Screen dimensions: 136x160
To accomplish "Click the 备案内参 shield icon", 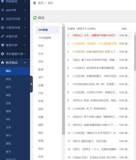I will pyautogui.click(x=2, y=45).
